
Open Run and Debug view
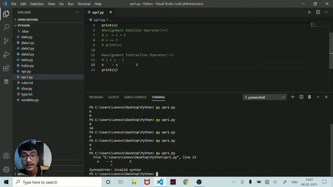point(6,54)
